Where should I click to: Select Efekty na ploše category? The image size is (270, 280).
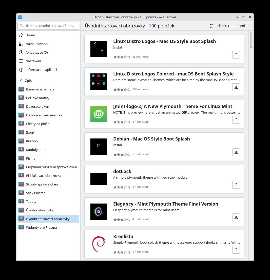tap(48, 124)
